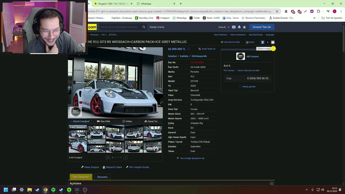Go to previous thumbnail page arrow
Screen dimensions: 345x194
[x=108, y=157]
